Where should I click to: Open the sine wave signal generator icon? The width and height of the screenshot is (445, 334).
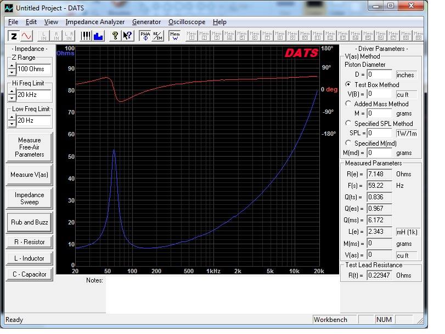pos(26,36)
